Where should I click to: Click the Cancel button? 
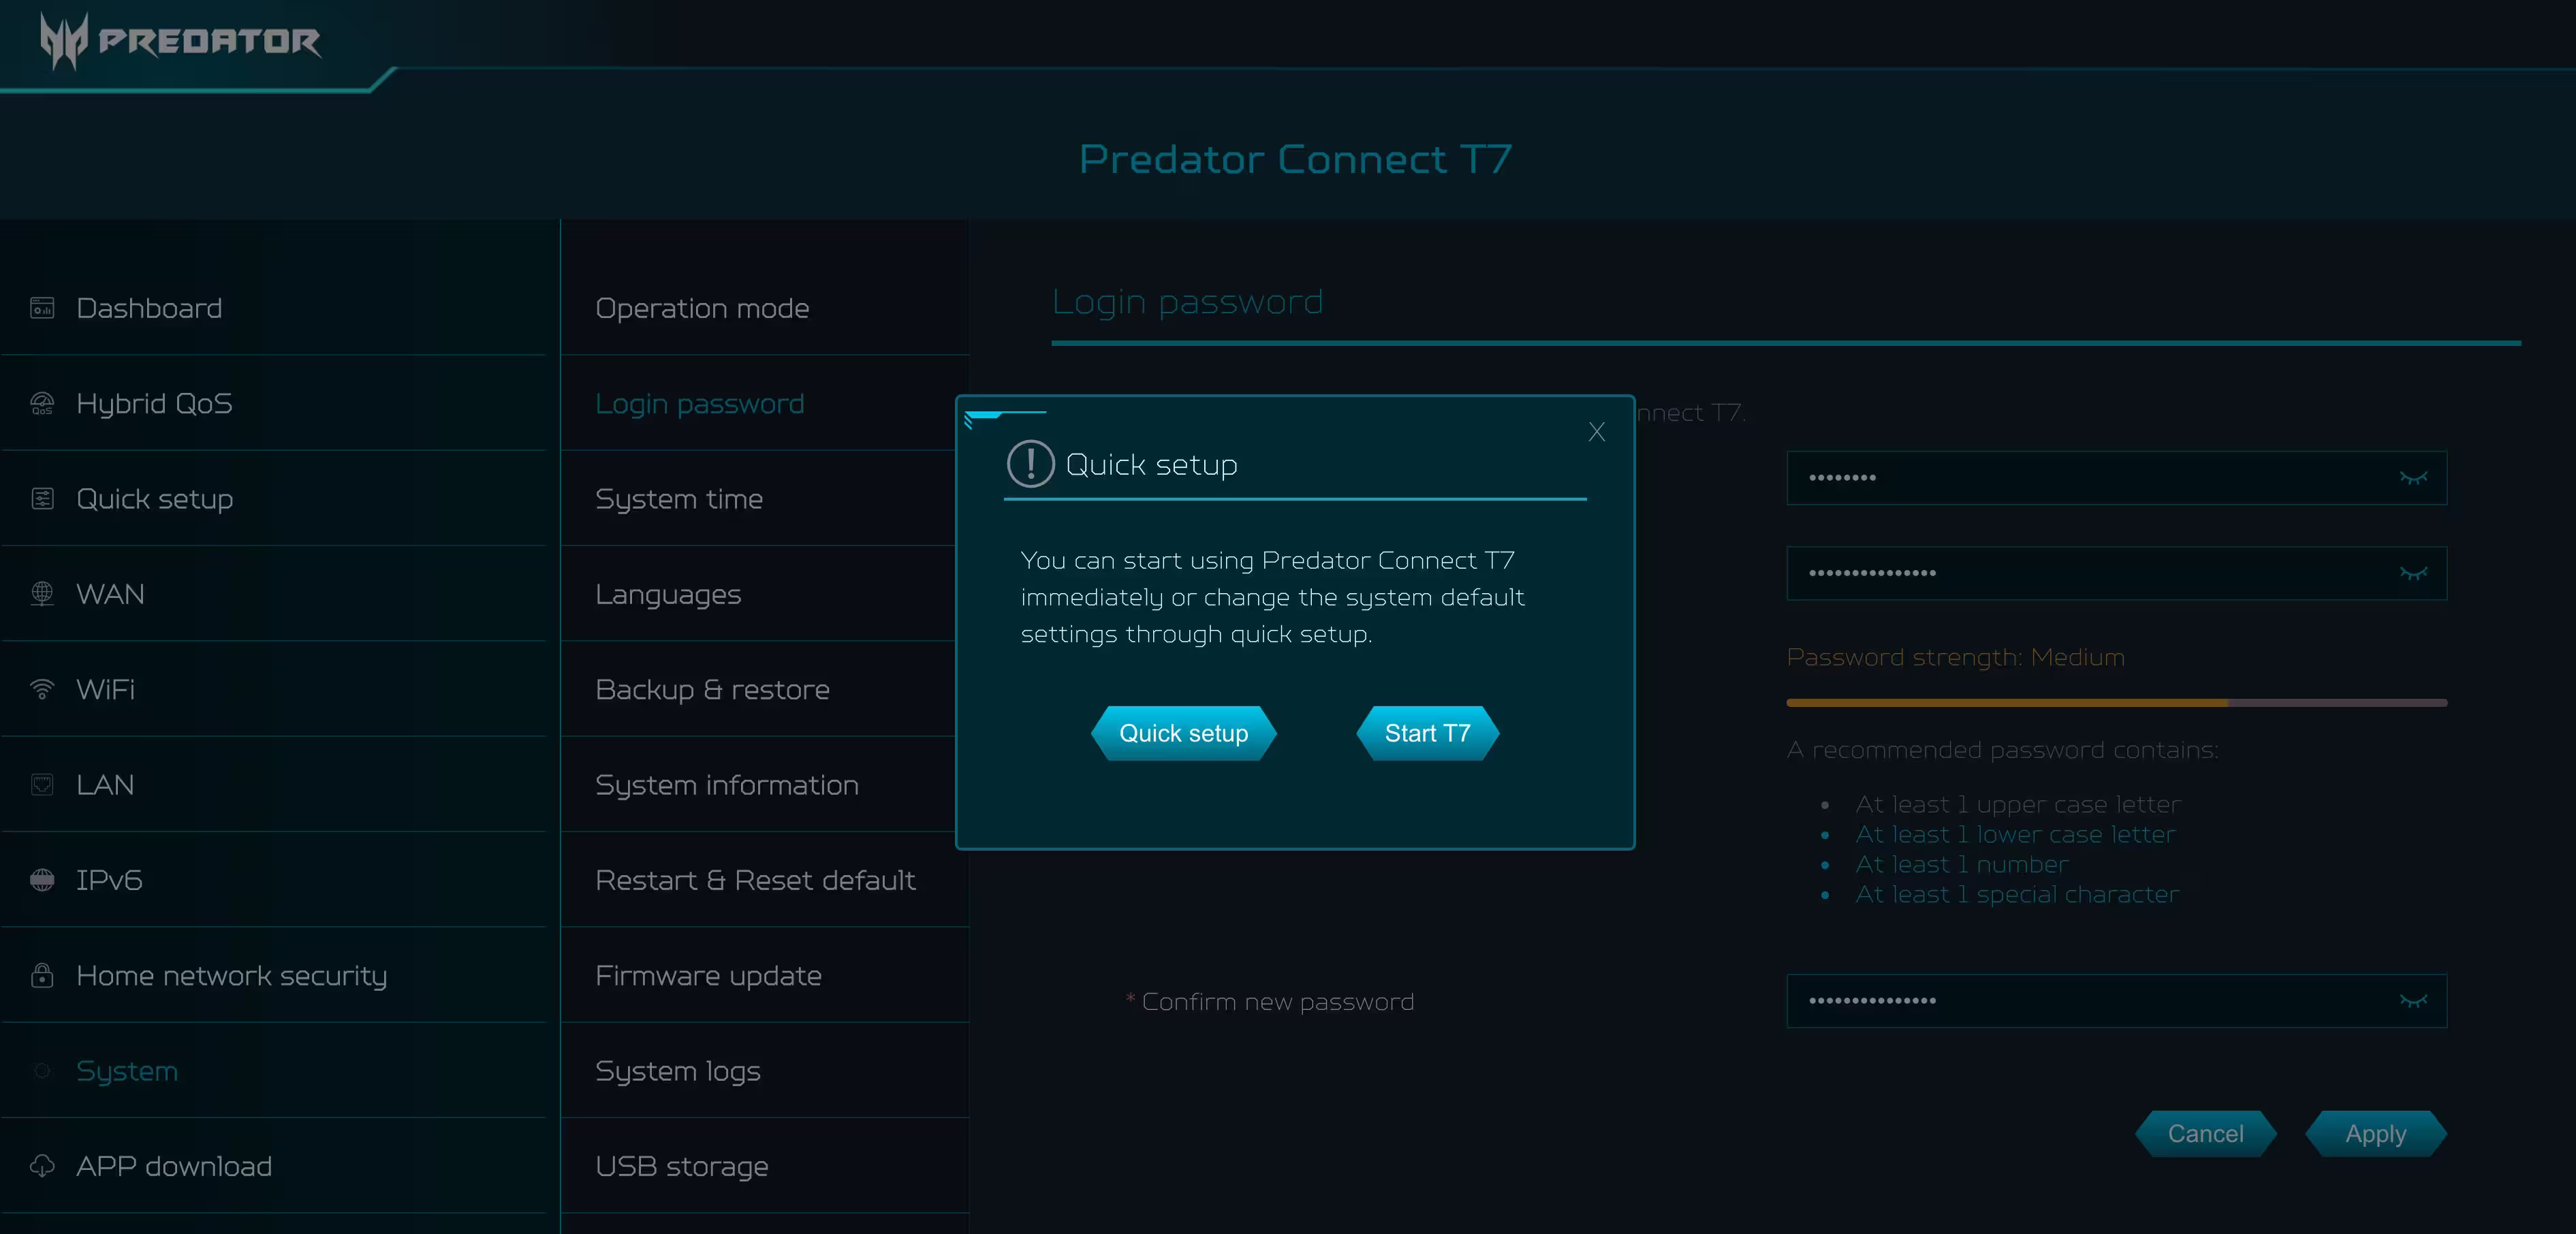pos(2205,1133)
